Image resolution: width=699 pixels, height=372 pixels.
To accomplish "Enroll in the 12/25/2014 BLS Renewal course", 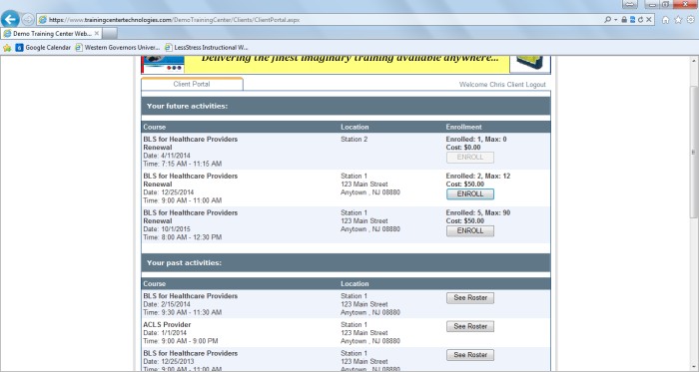I will (x=470, y=194).
